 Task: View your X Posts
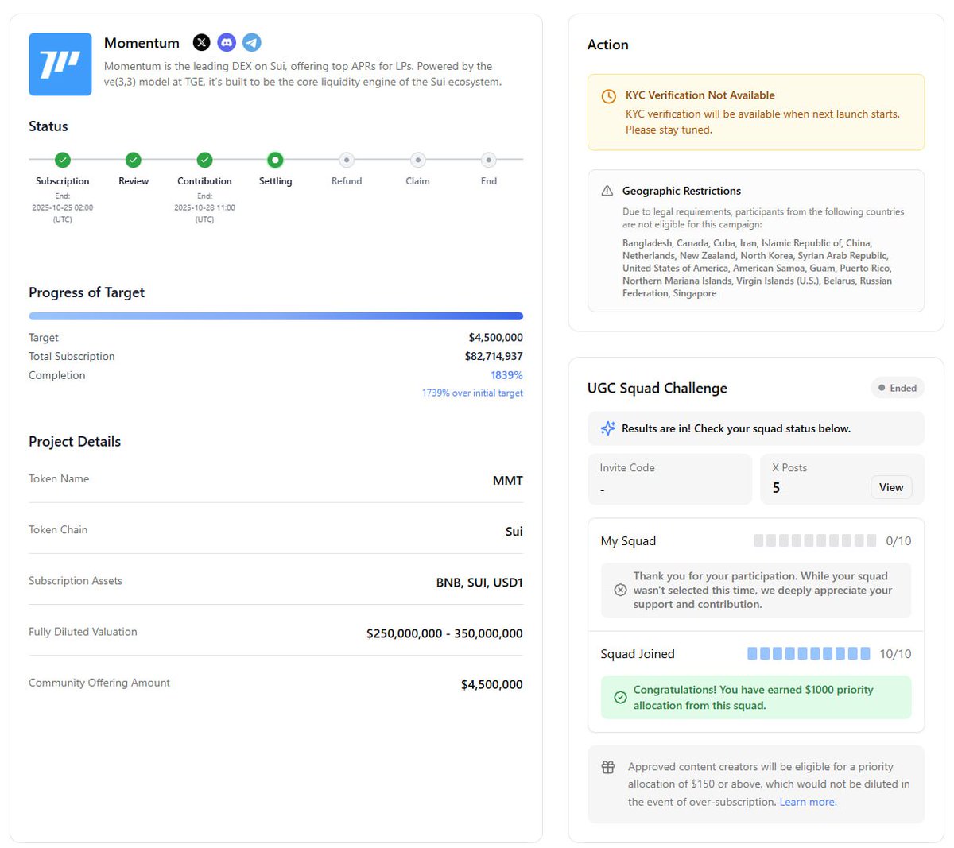pos(891,487)
